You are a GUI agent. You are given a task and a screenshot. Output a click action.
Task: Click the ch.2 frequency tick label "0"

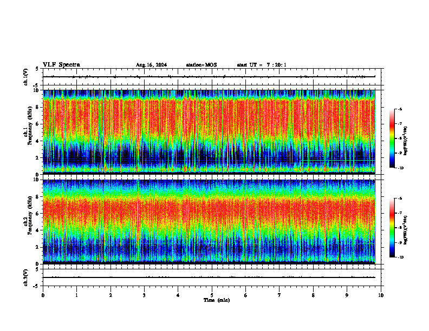[x=38, y=264]
